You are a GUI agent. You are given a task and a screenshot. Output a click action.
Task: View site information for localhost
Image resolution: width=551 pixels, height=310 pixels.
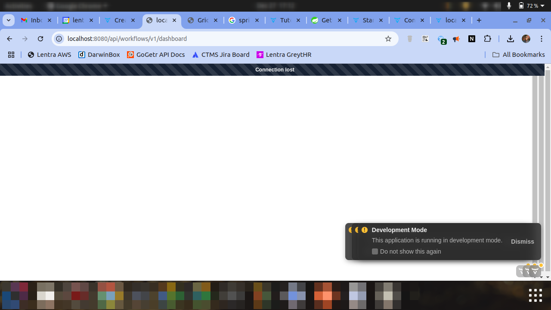59,39
